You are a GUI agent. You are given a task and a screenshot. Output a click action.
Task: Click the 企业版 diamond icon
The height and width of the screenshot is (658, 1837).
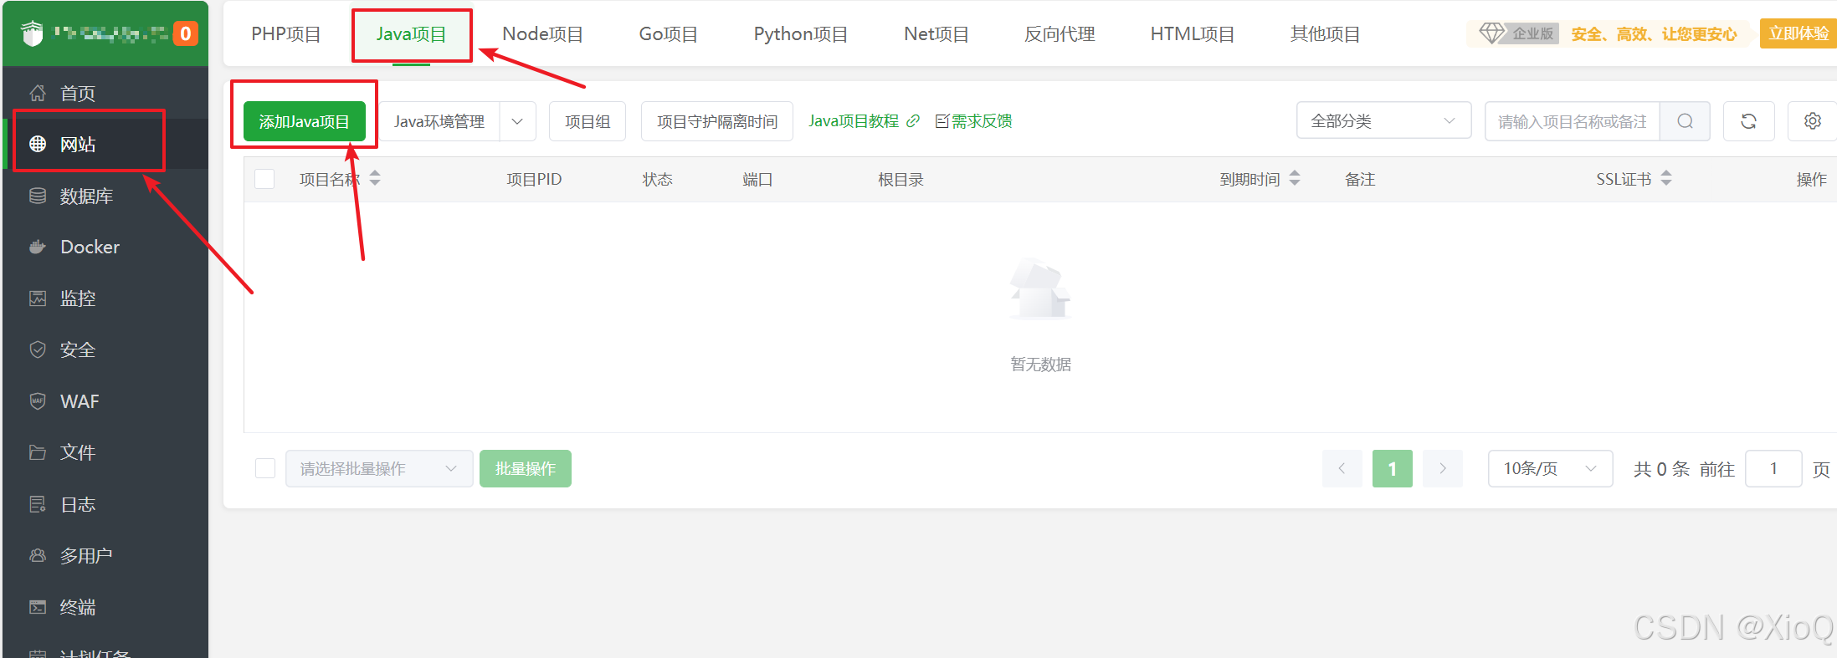click(x=1492, y=33)
